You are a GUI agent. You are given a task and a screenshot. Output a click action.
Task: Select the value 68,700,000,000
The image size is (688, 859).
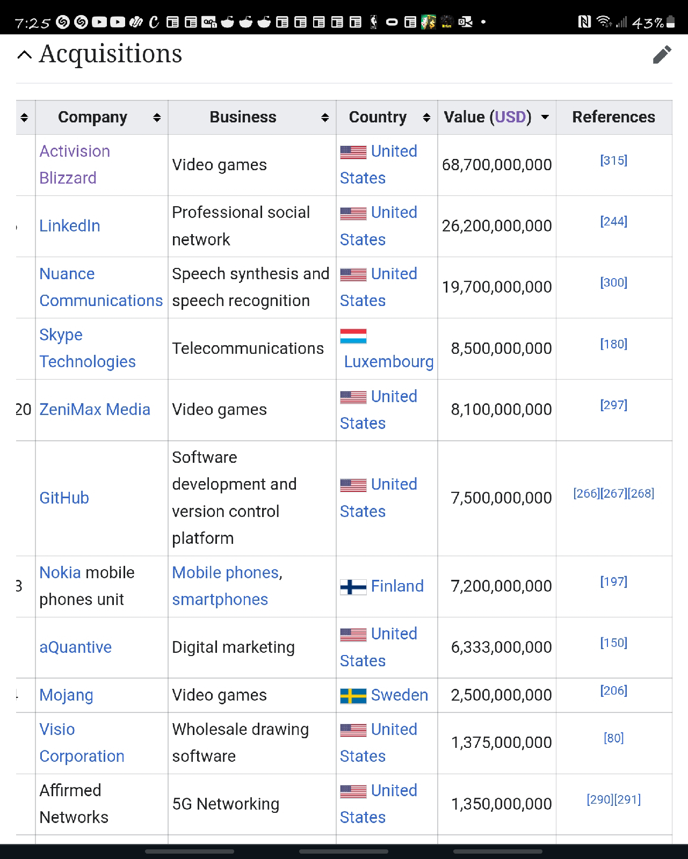pos(497,165)
